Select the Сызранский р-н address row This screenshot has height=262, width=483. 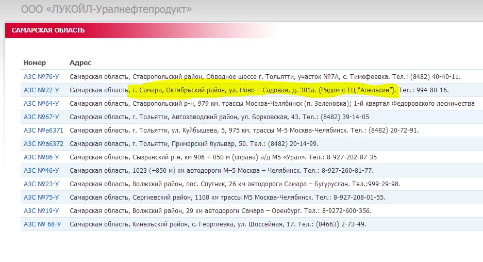pyautogui.click(x=223, y=157)
